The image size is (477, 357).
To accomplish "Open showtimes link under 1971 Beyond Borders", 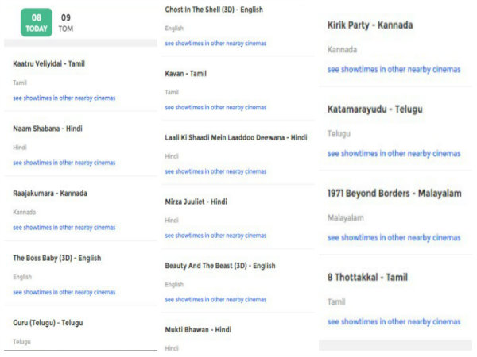I will click(394, 238).
